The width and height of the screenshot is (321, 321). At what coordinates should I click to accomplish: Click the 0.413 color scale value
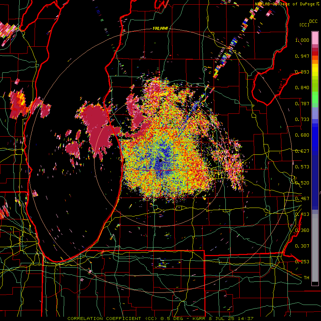pyautogui.click(x=302, y=214)
